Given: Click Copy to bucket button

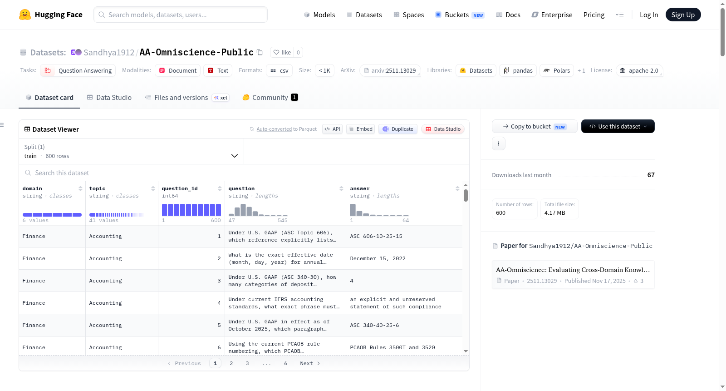Looking at the screenshot, I should [535, 126].
